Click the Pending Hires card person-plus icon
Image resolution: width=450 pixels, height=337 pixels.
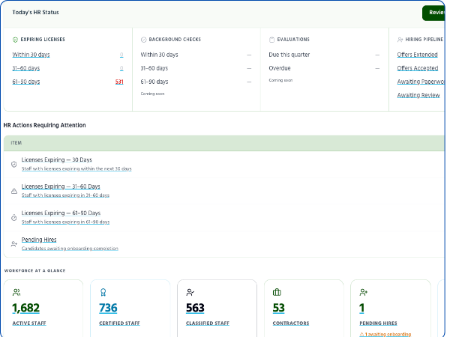[x=363, y=292]
